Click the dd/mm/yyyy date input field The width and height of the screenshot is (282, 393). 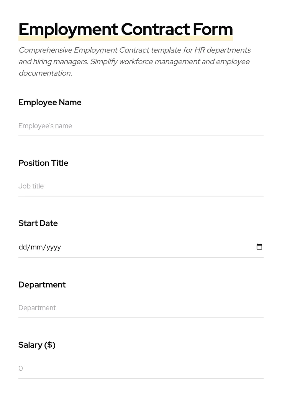tap(115, 247)
